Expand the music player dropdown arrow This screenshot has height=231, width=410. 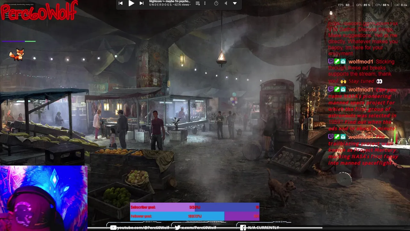[235, 3]
